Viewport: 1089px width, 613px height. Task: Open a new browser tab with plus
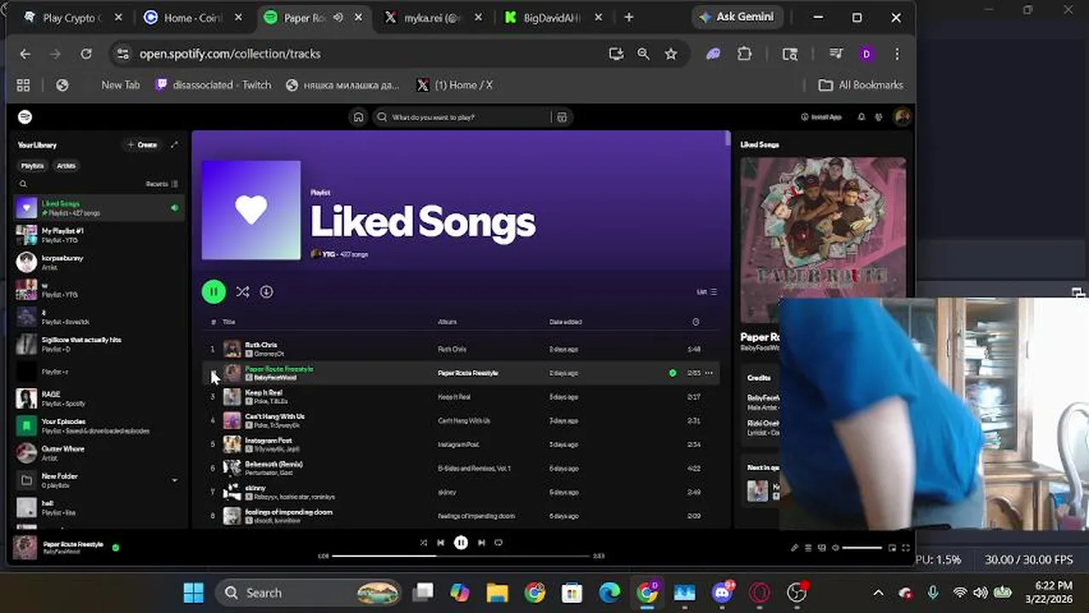[x=629, y=17]
